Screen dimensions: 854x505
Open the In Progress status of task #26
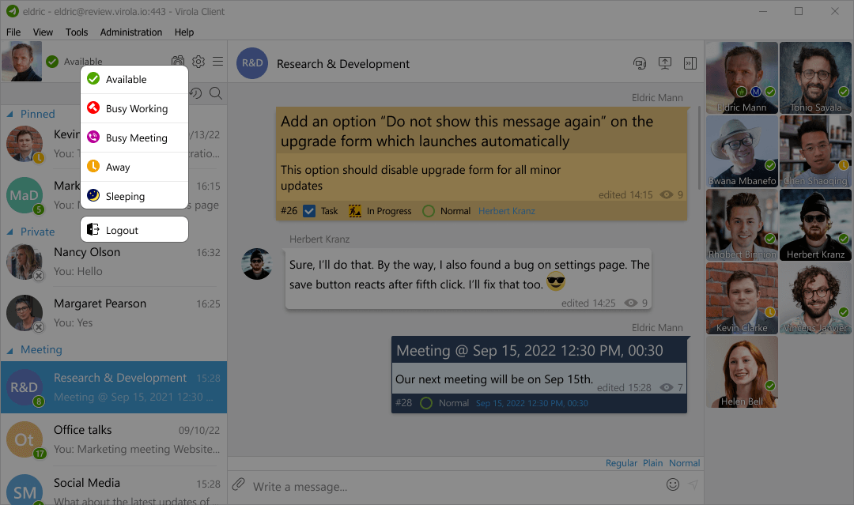[x=386, y=211]
